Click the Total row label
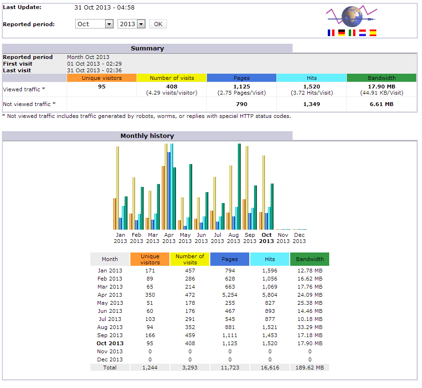 pos(110,368)
